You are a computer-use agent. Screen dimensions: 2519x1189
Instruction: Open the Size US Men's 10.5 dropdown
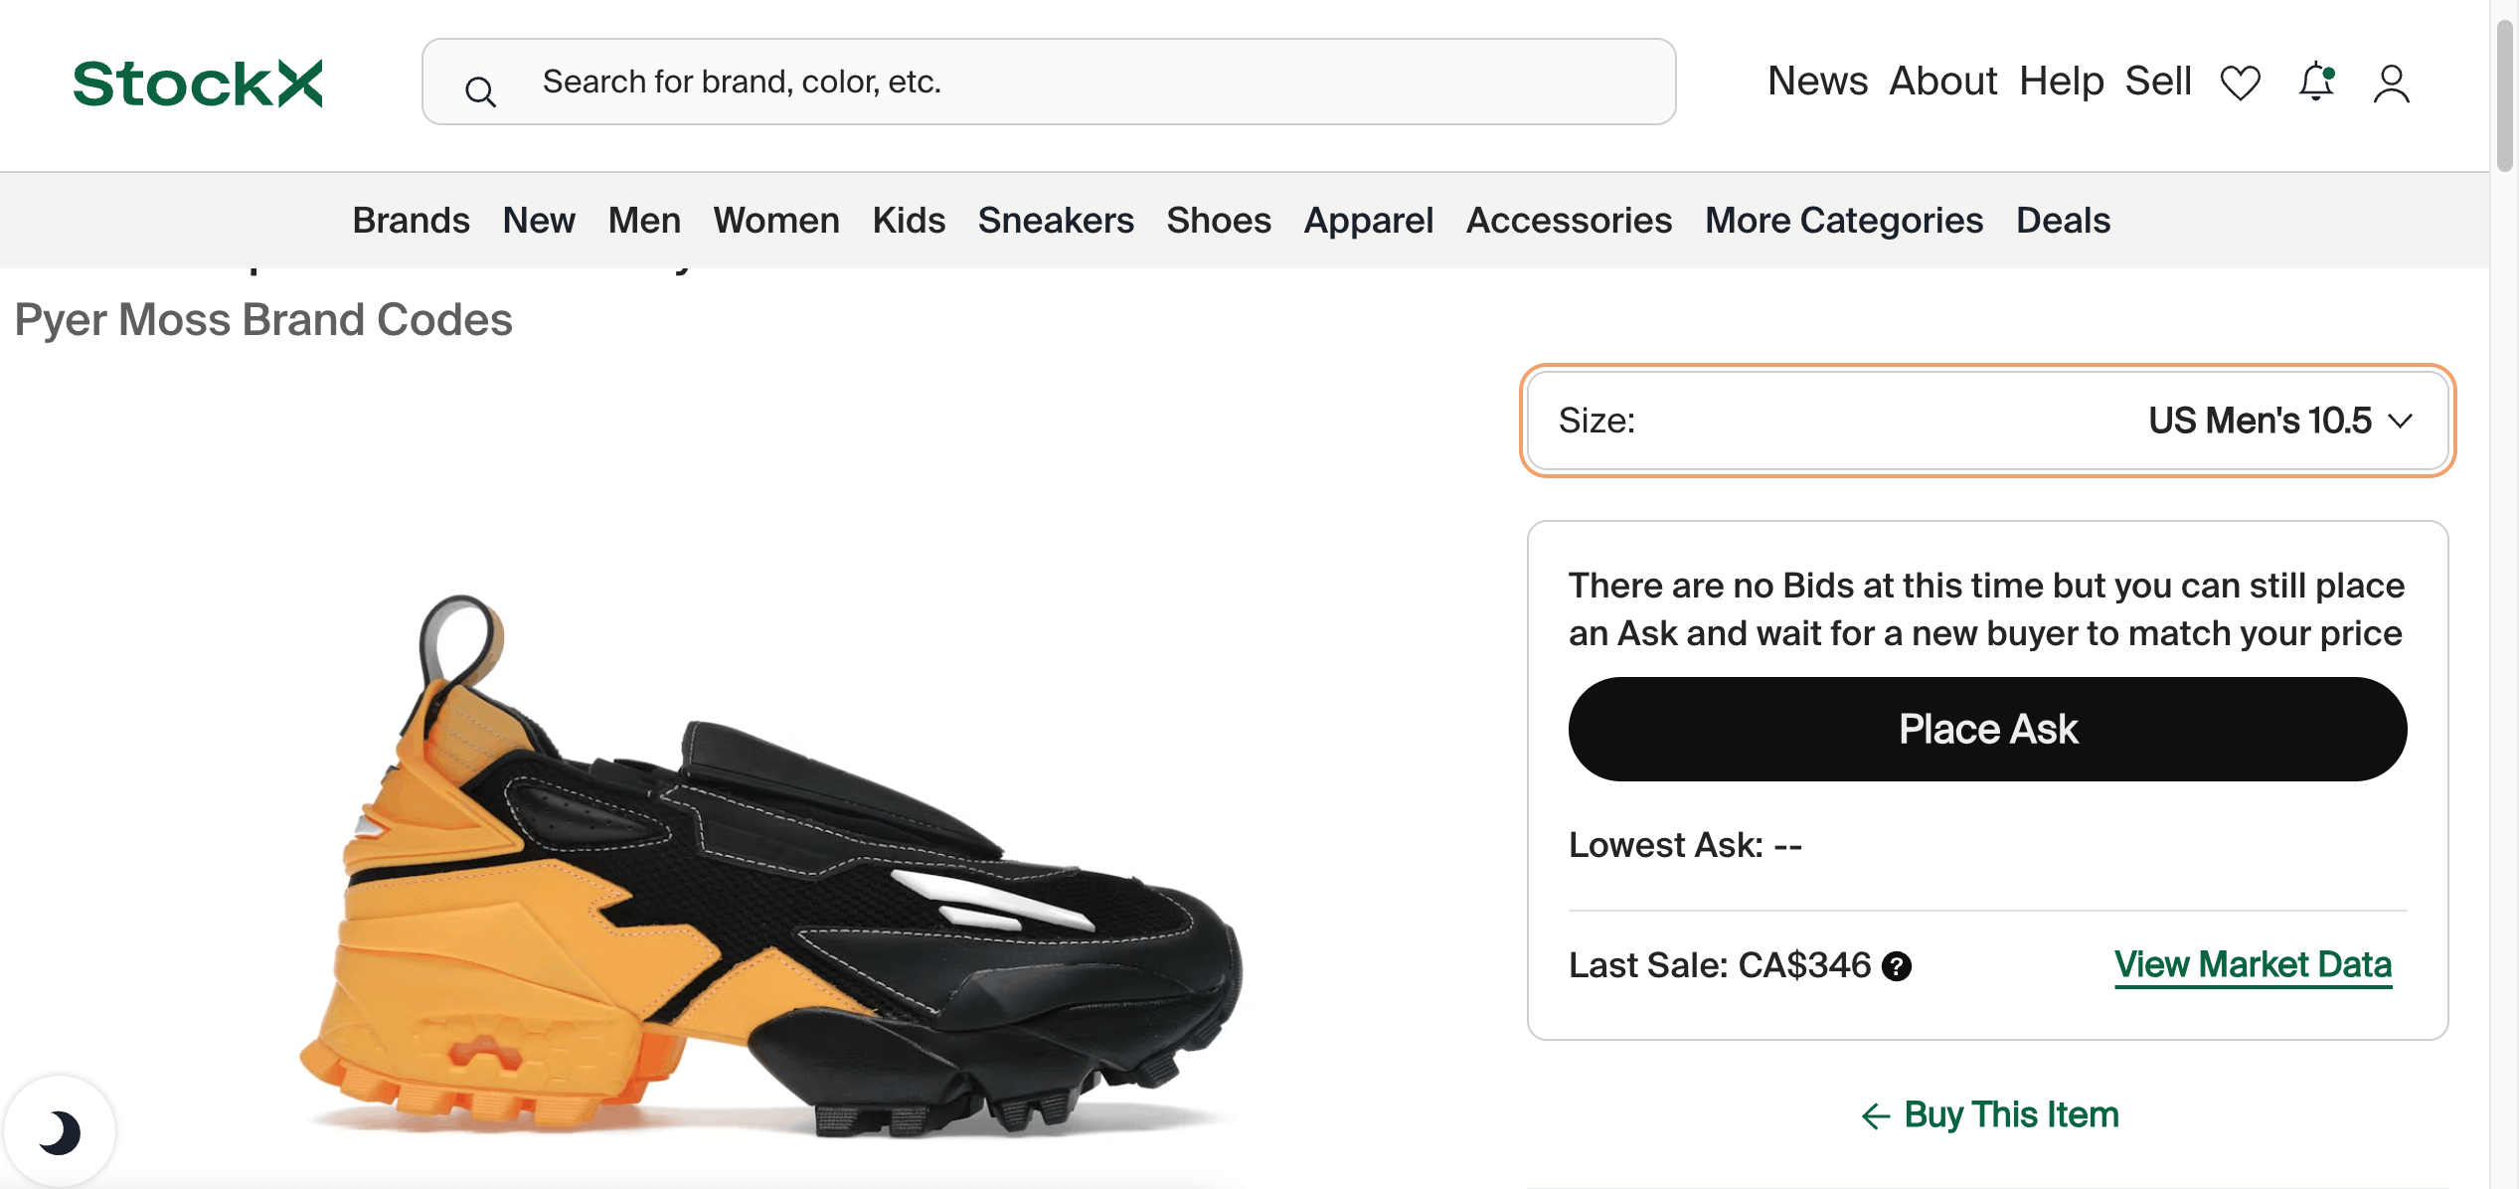pos(1988,421)
